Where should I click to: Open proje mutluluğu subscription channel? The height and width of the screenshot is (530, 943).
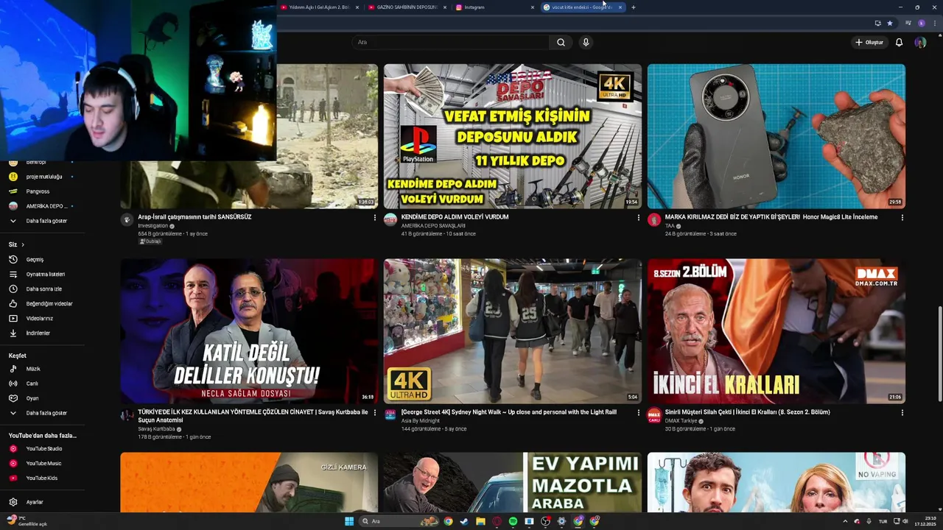[x=43, y=177]
